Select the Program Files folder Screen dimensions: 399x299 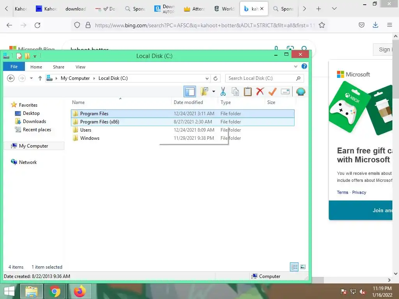click(183, 114)
